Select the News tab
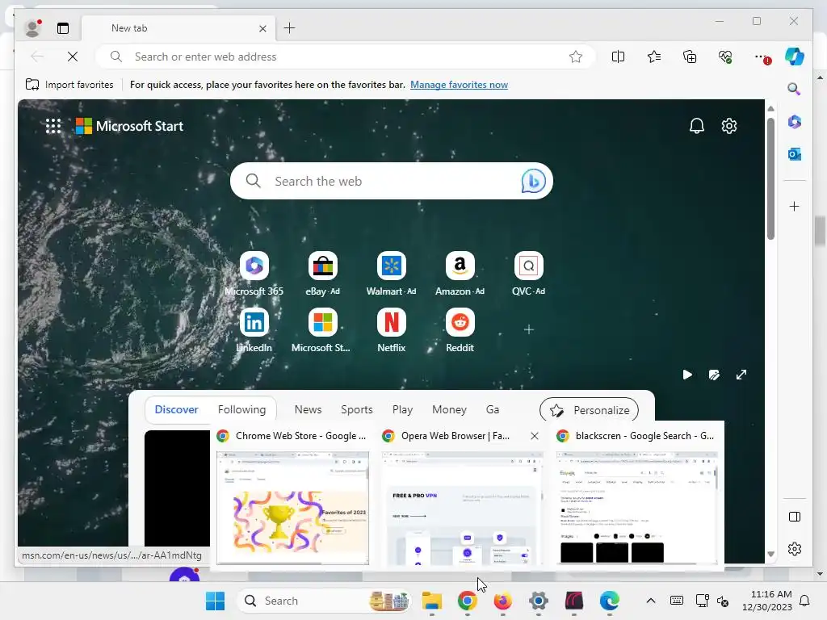 click(x=308, y=409)
